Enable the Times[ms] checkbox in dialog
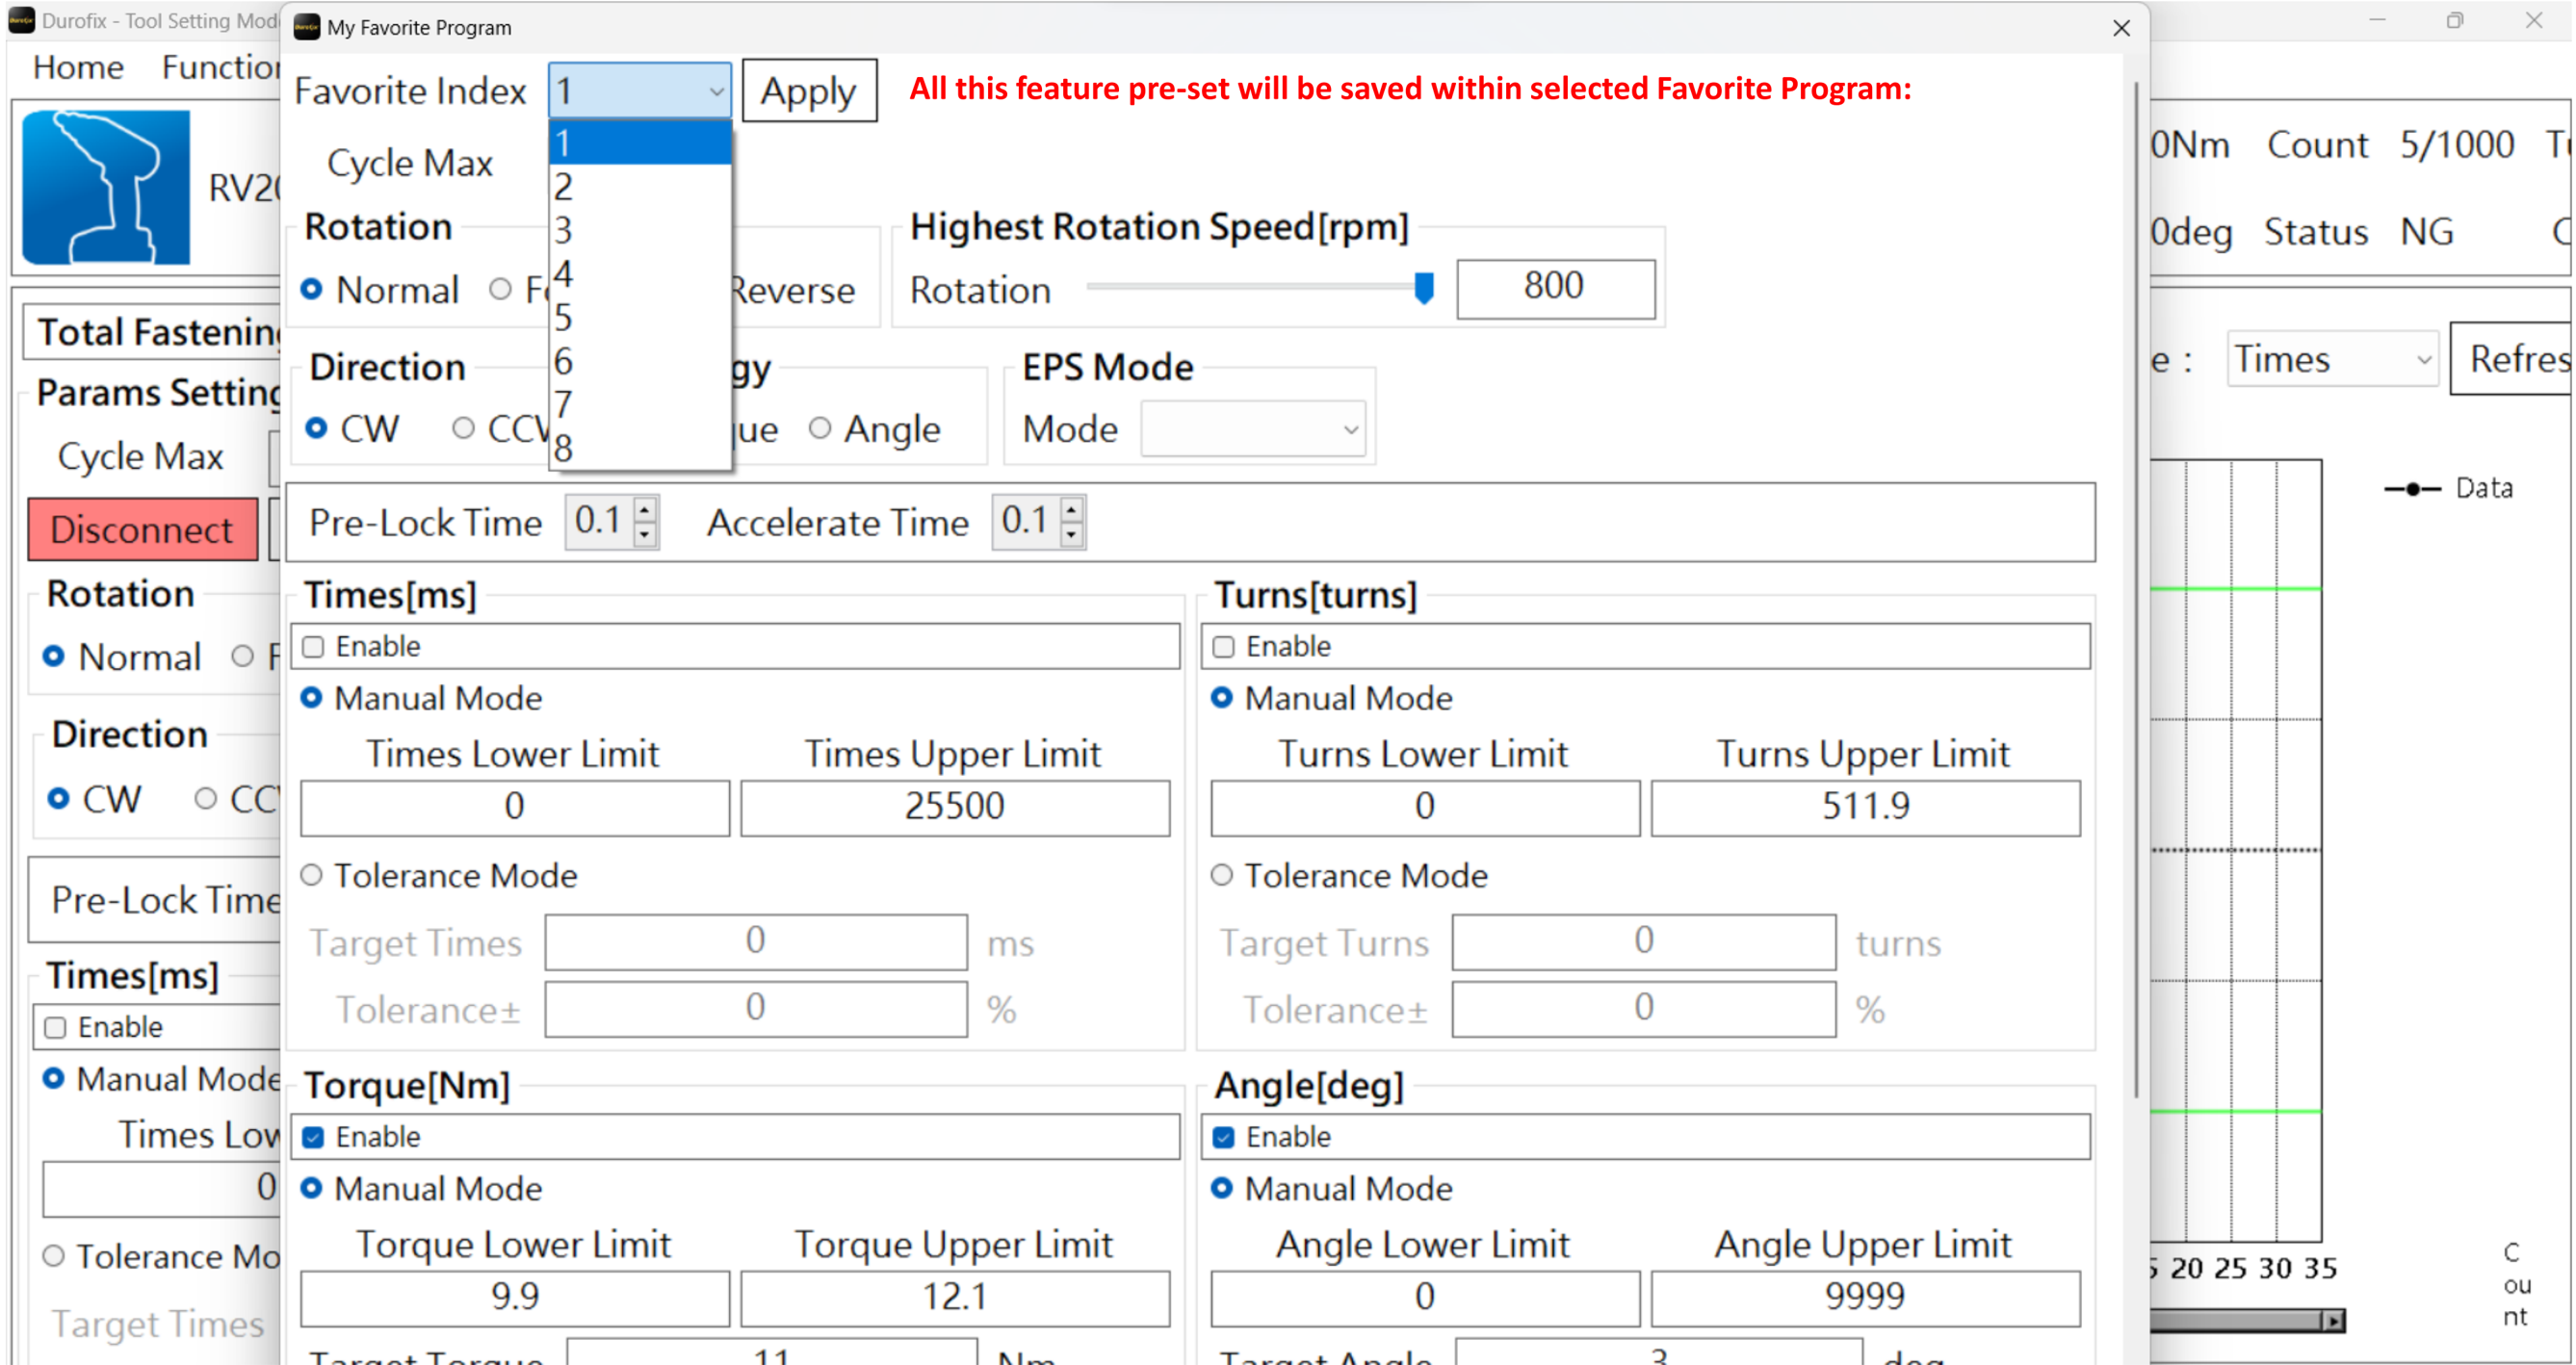 point(314,647)
